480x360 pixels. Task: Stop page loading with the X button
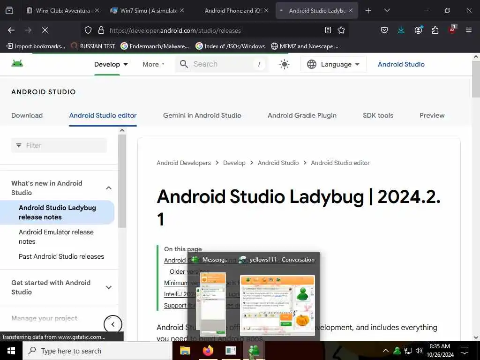click(45, 30)
